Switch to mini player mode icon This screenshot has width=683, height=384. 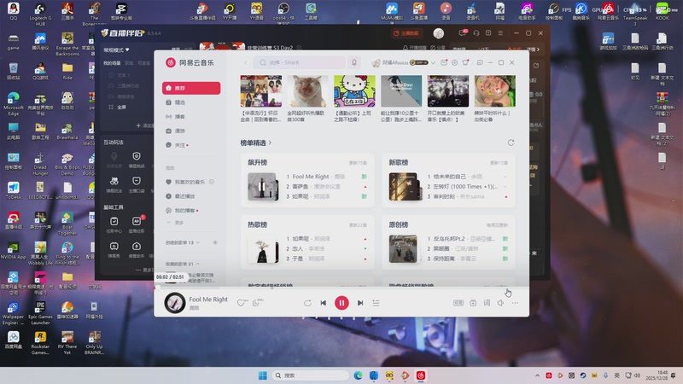tap(480, 62)
